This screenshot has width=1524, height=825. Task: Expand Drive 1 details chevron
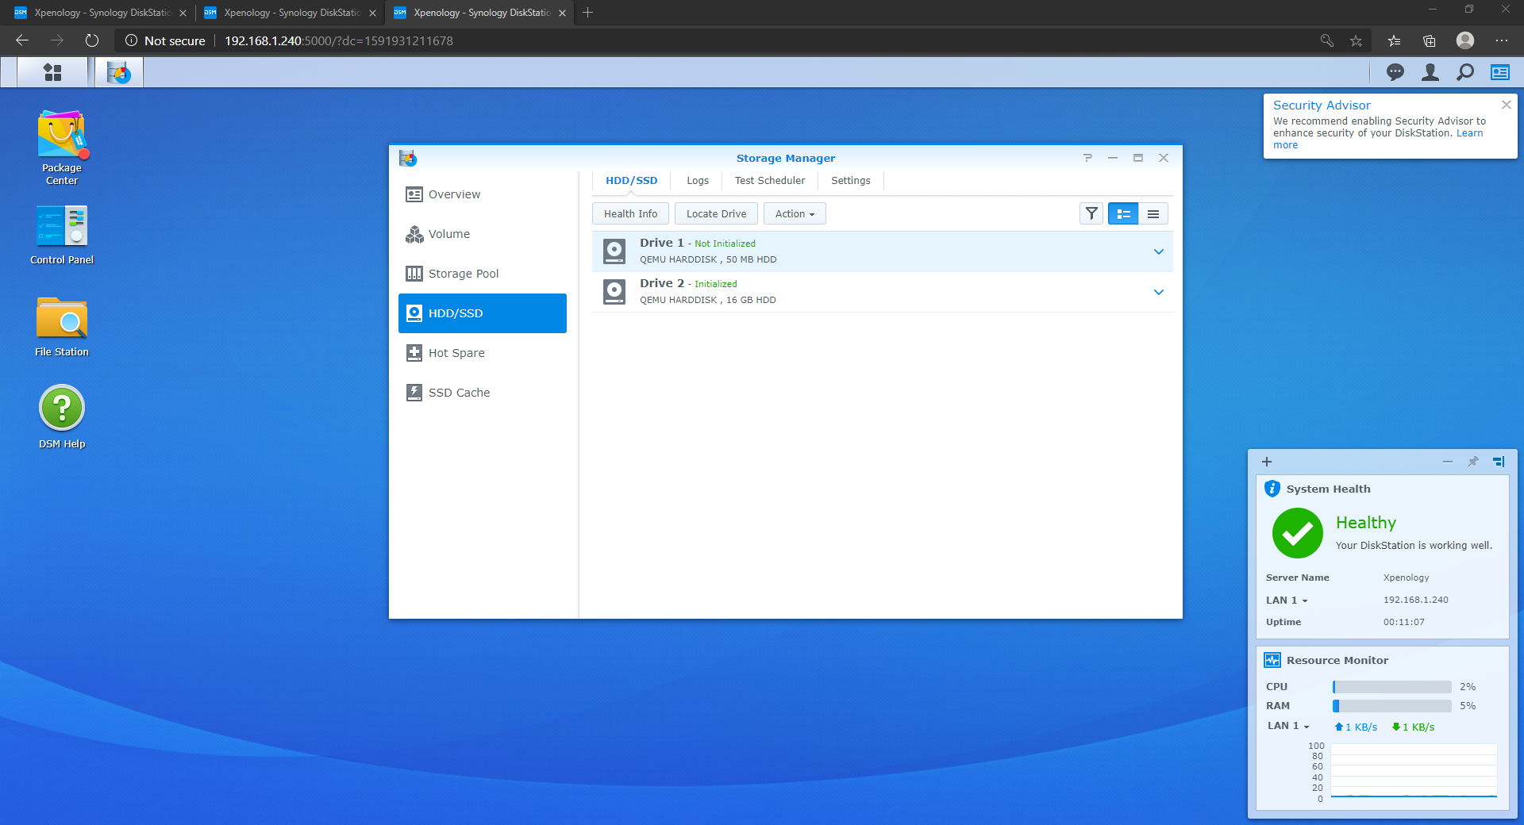pyautogui.click(x=1159, y=251)
